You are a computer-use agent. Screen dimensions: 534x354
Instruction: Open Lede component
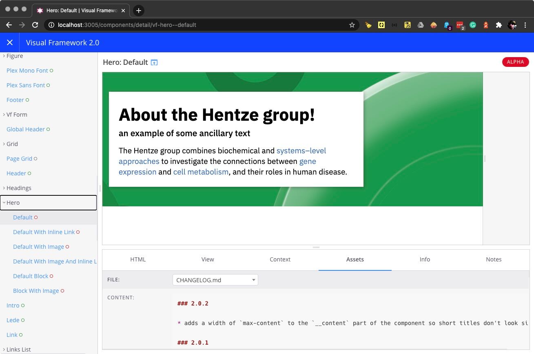click(x=13, y=320)
